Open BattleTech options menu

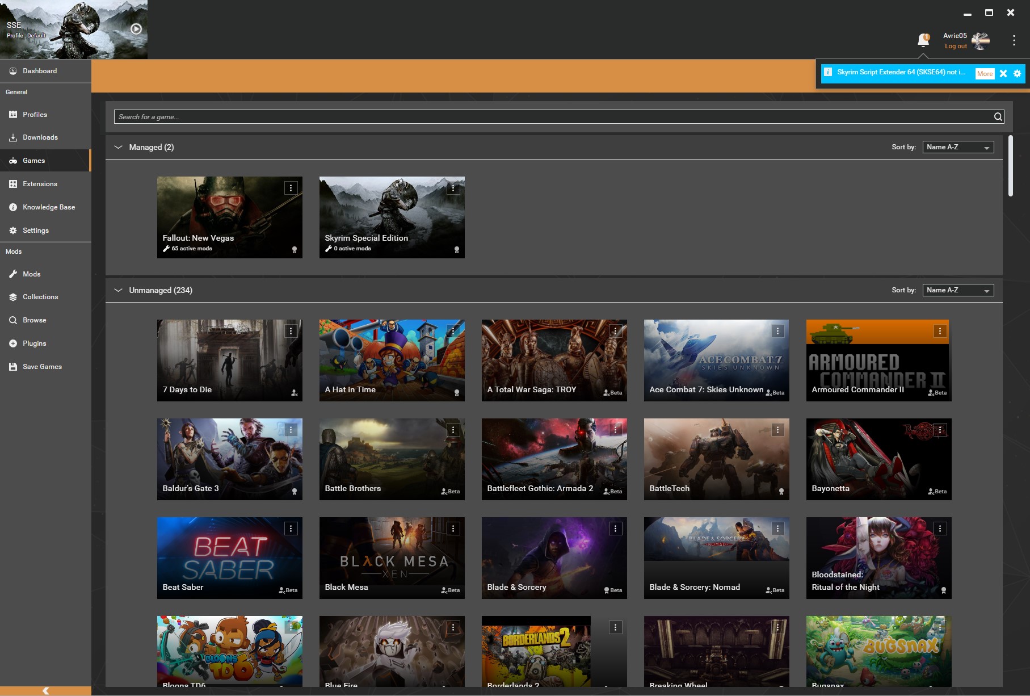click(778, 430)
